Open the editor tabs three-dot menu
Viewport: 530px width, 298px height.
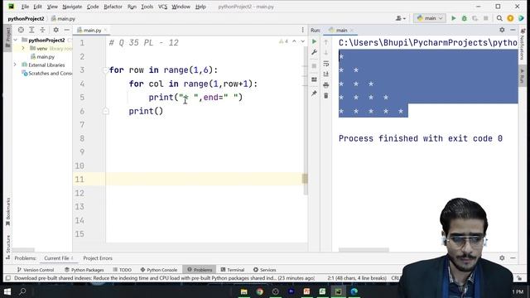click(x=303, y=30)
